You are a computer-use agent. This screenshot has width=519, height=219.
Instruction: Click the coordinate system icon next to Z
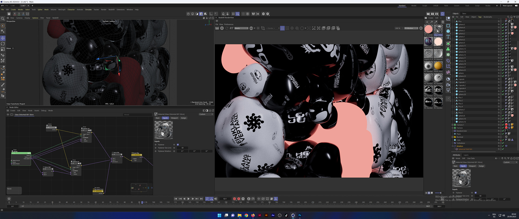(28, 14)
